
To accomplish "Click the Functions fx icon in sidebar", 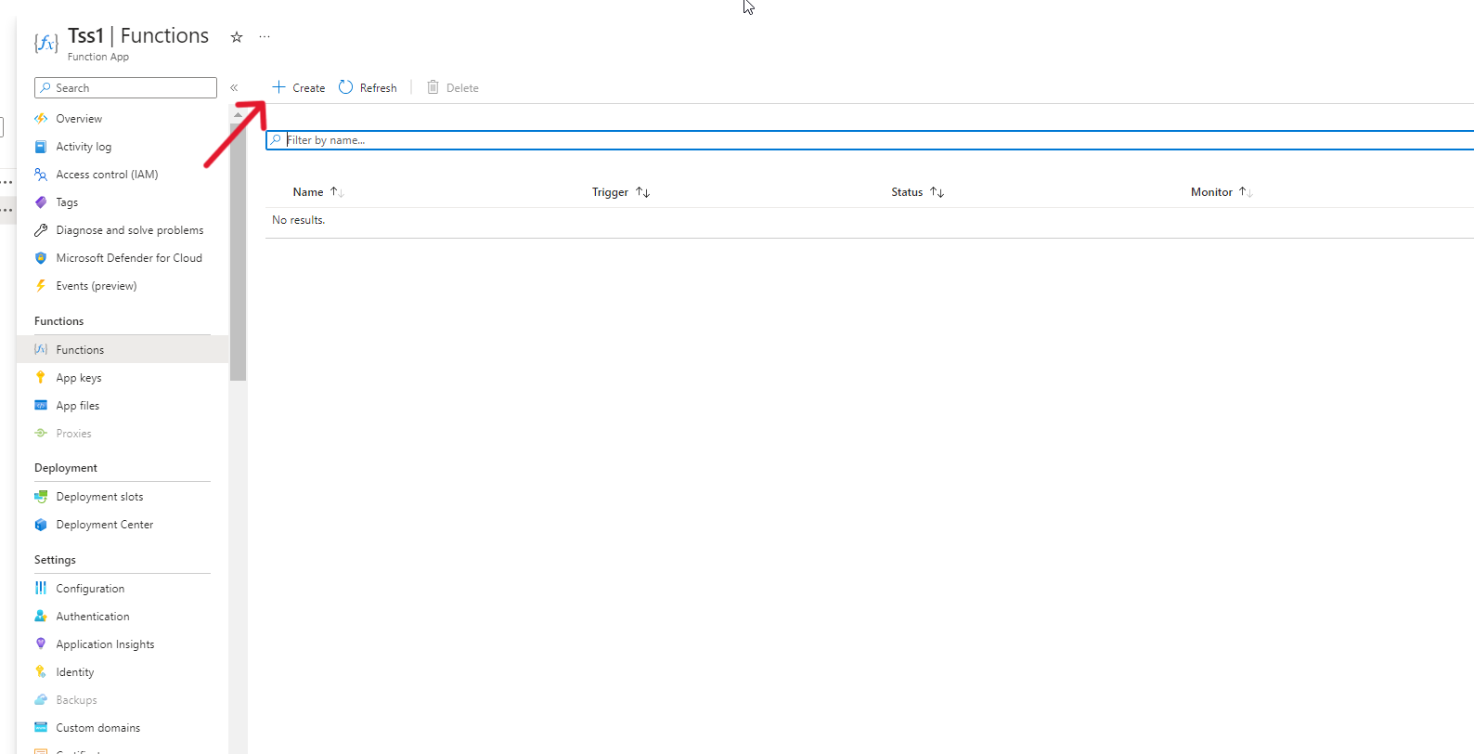I will [41, 350].
